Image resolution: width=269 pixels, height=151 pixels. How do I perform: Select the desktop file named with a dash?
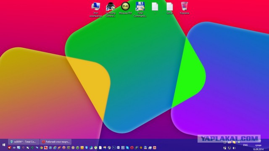[155, 8]
